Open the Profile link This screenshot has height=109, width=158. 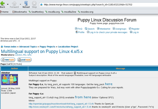pos(81,32)
